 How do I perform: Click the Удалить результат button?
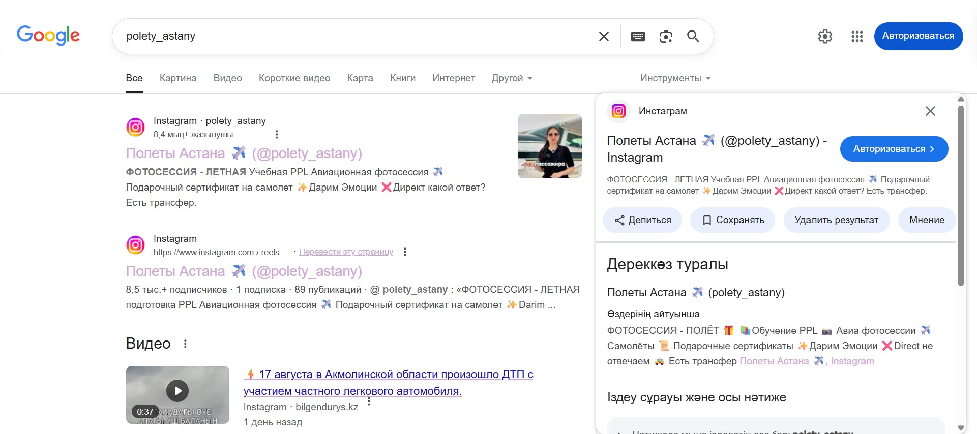[837, 220]
